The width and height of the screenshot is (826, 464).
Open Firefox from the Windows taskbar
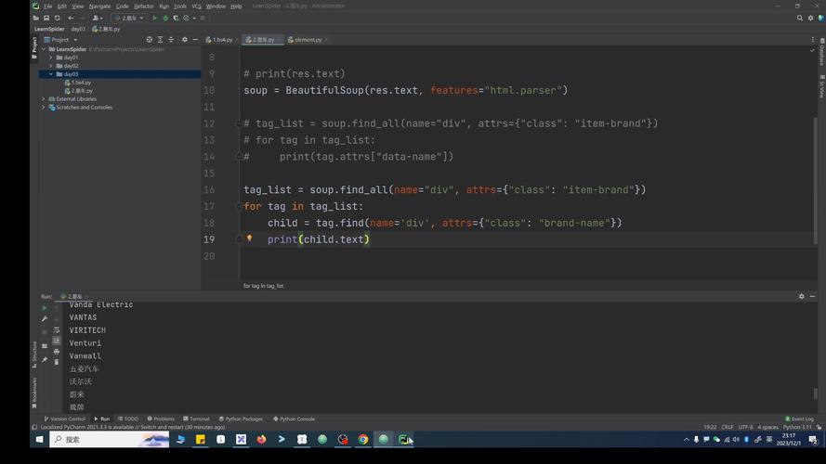tap(261, 439)
